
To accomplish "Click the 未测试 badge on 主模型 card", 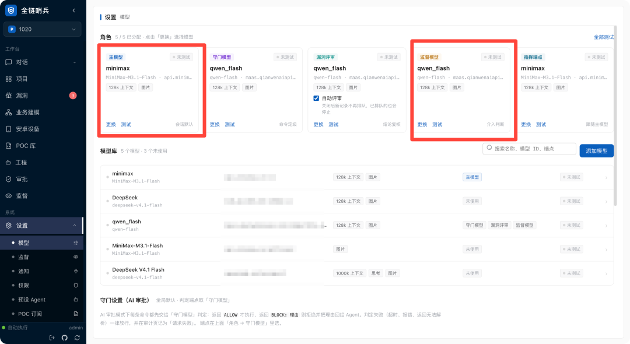I will 181,57.
